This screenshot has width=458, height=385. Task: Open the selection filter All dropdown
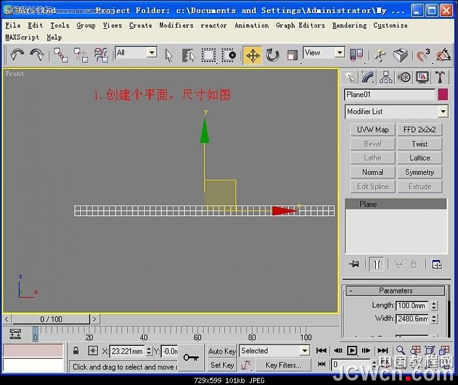point(136,53)
